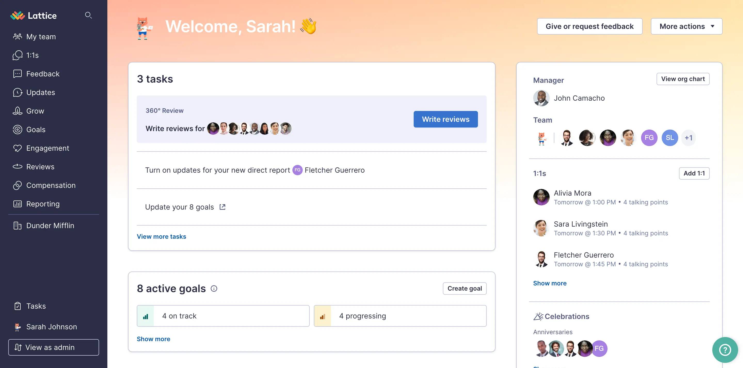Viewport: 743px width, 368px height.
Task: Navigate to My team
Action: pyautogui.click(x=41, y=37)
